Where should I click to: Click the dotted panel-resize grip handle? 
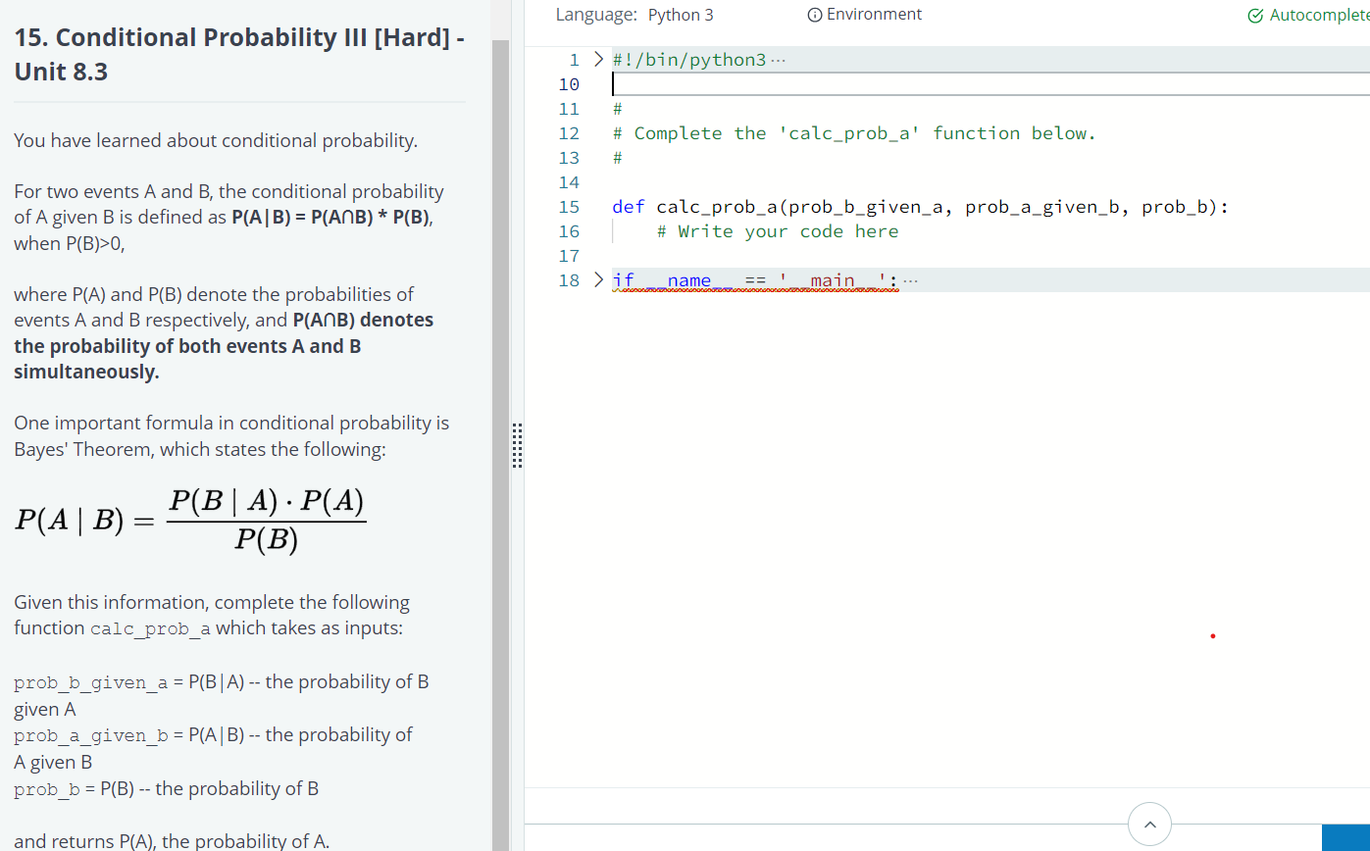[x=518, y=446]
